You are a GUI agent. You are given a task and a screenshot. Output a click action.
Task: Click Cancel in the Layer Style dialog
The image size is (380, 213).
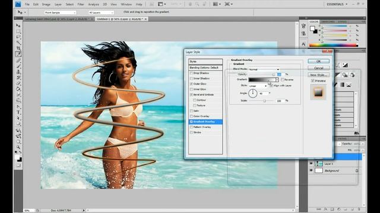(x=318, y=68)
